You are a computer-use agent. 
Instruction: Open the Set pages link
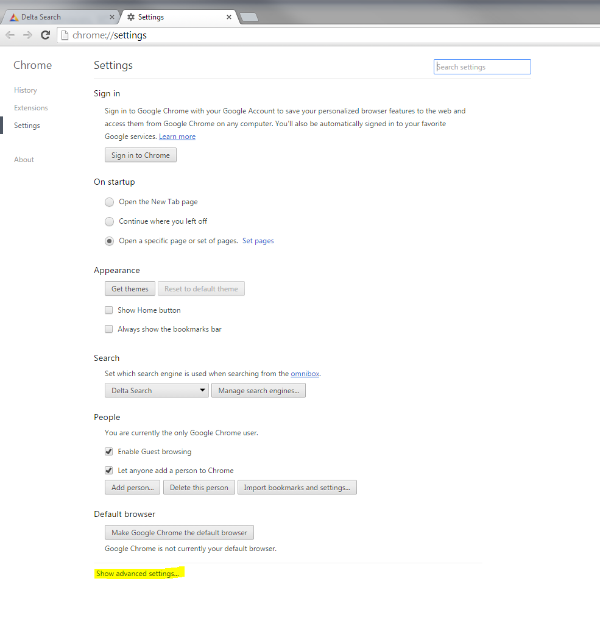tap(258, 241)
